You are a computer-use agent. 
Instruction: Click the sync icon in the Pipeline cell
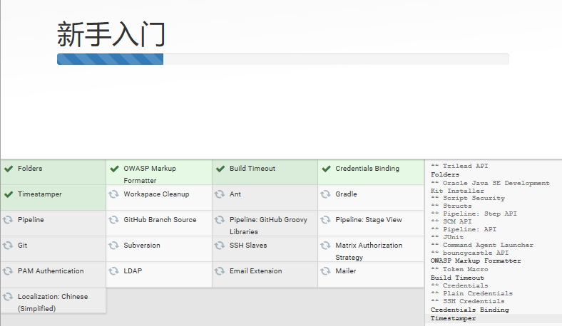pyautogui.click(x=8, y=220)
